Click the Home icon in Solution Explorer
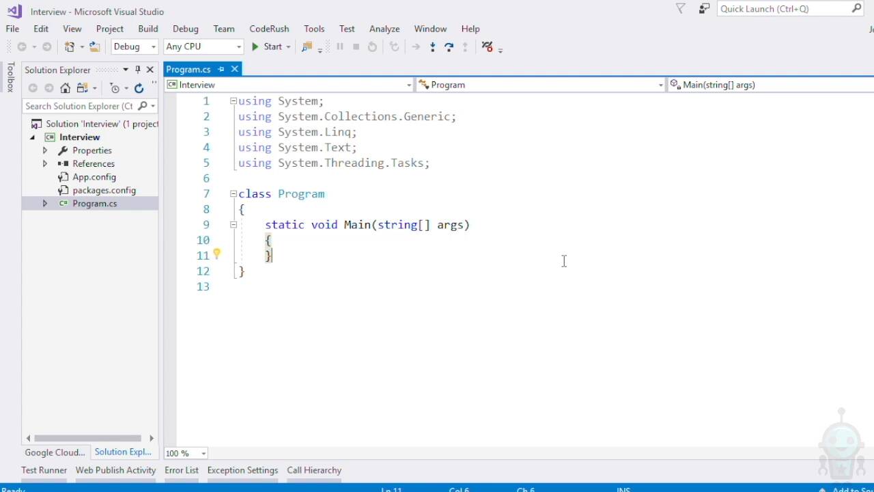The image size is (874, 492). tap(65, 88)
